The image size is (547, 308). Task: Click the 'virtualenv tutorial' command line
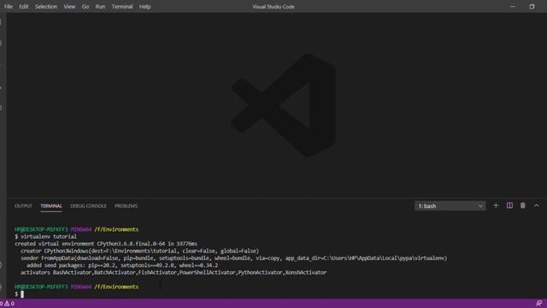45,236
